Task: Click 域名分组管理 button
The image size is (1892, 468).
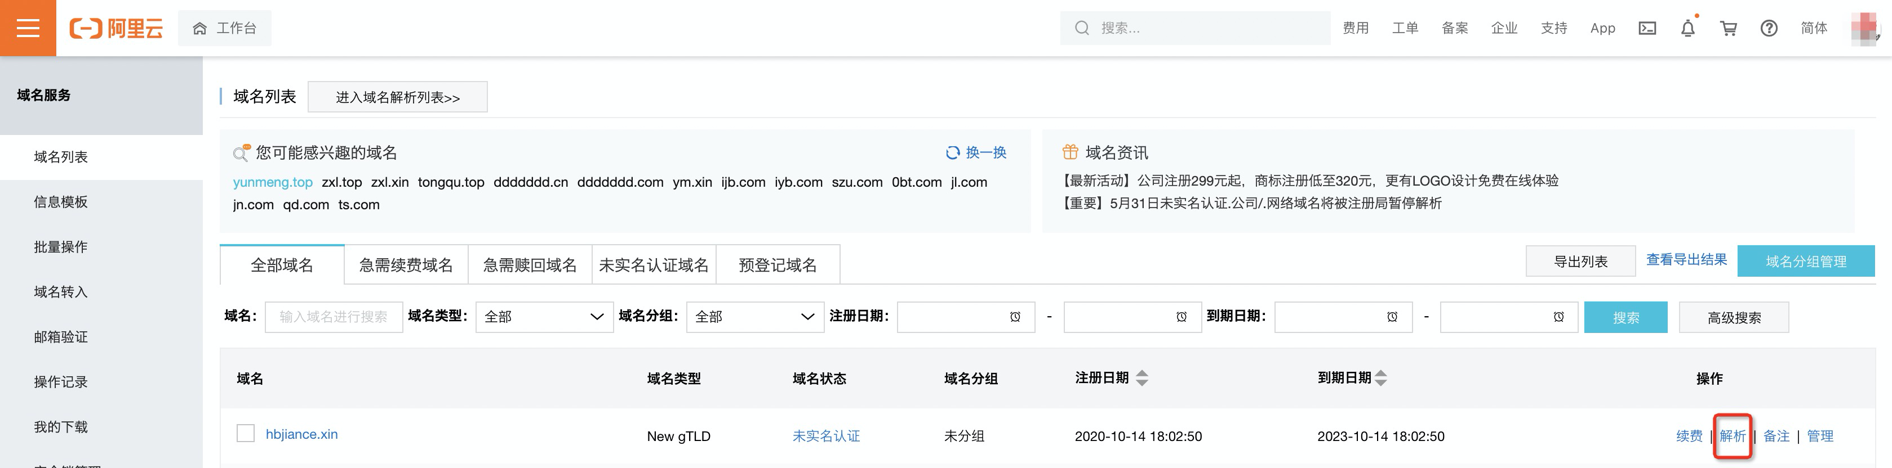Action: pyautogui.click(x=1806, y=261)
